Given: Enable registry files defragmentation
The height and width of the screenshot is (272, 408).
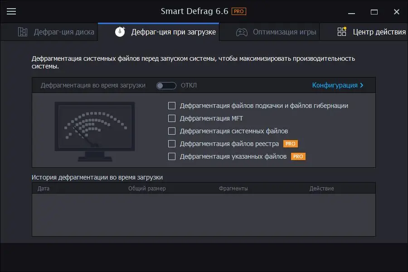Looking at the screenshot, I should [172, 144].
